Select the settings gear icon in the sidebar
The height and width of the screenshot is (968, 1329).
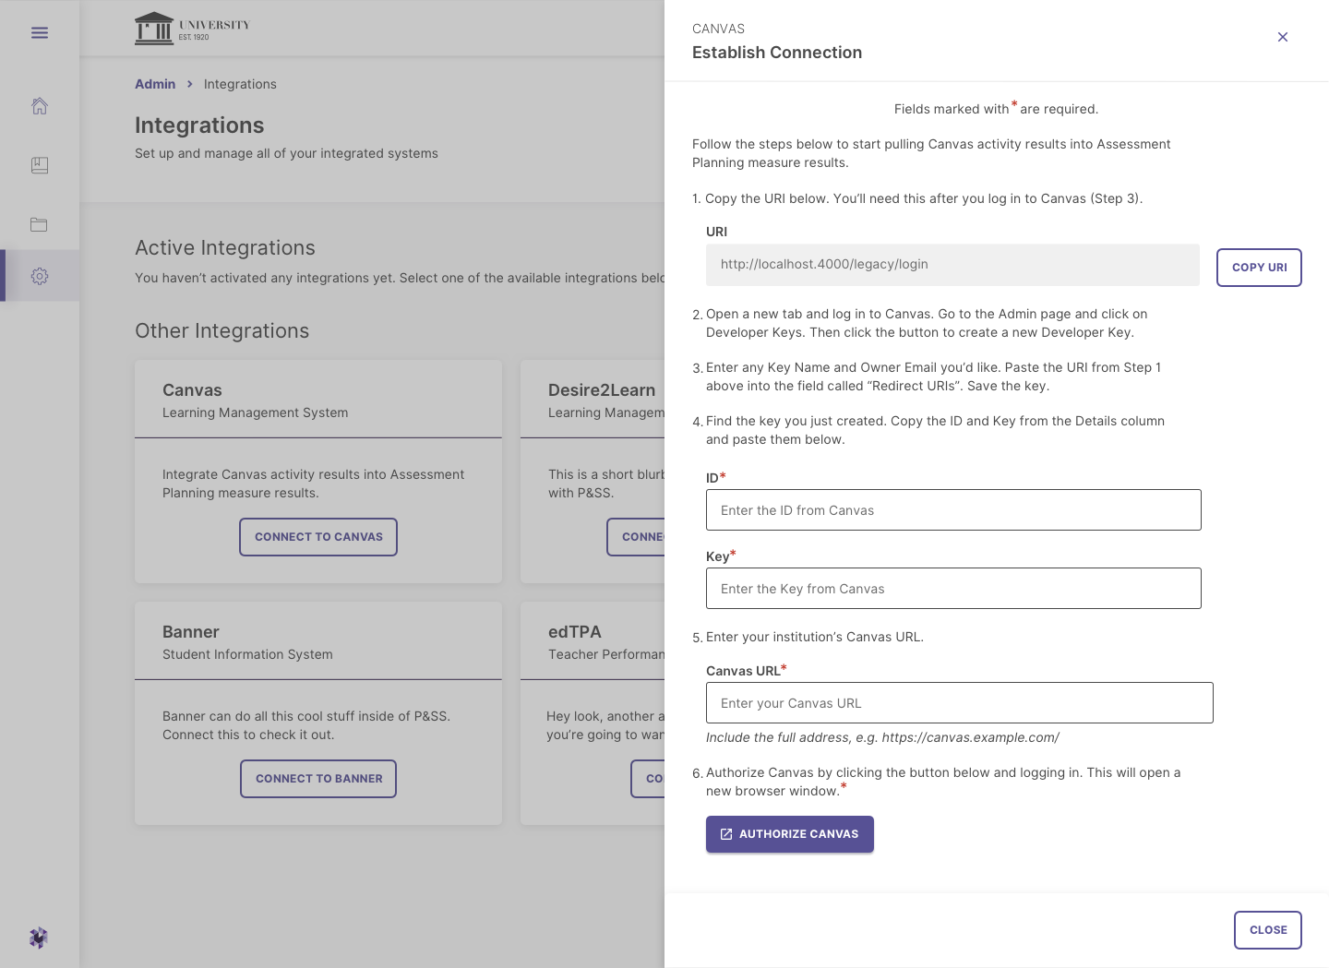40,276
